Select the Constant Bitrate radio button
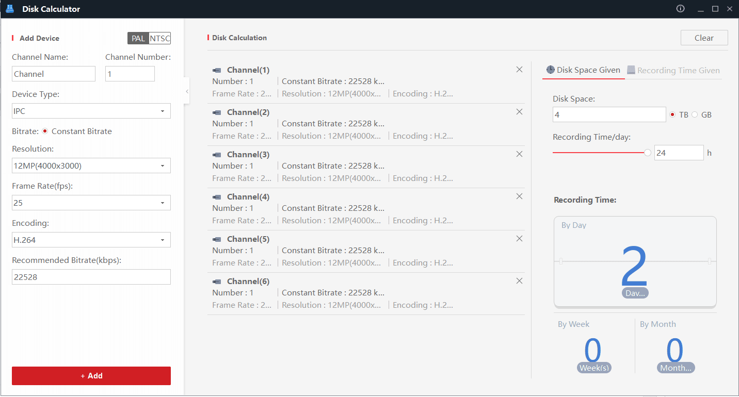The width and height of the screenshot is (739, 397). tap(45, 131)
